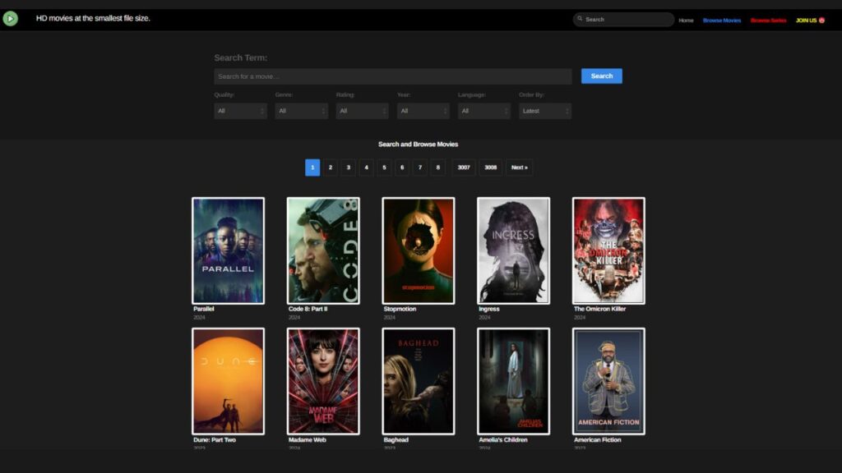Open the Genre filter dropdown
The width and height of the screenshot is (842, 473).
[x=300, y=111]
